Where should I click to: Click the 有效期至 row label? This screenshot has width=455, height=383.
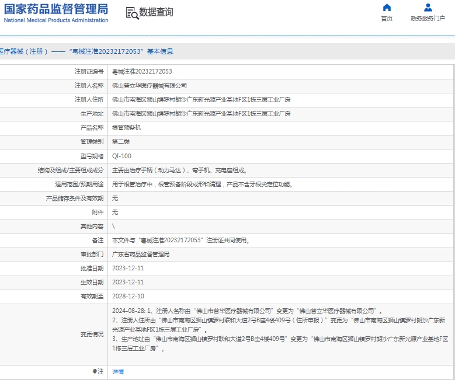point(92,296)
